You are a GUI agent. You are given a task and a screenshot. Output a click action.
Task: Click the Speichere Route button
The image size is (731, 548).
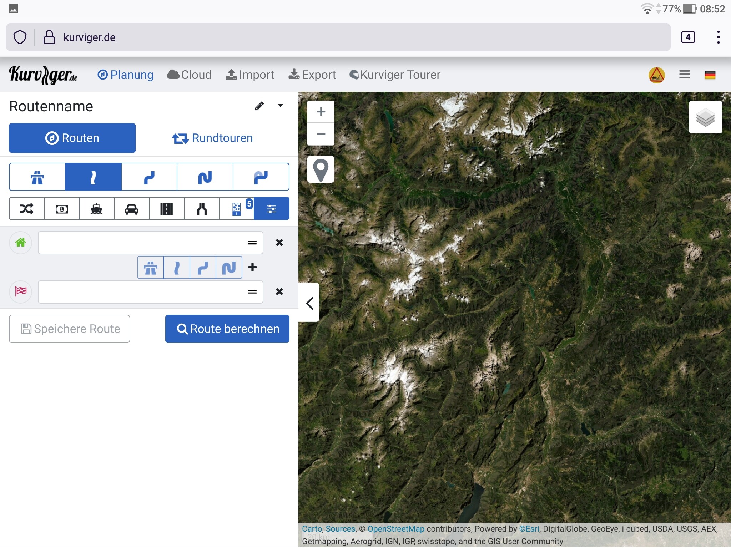(70, 329)
